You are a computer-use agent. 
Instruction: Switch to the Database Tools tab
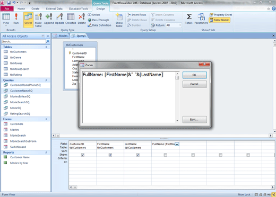coord(79,8)
